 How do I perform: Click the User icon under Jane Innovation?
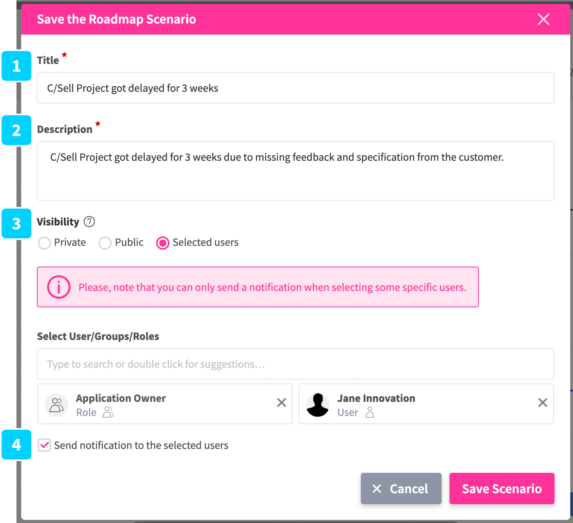tap(369, 412)
